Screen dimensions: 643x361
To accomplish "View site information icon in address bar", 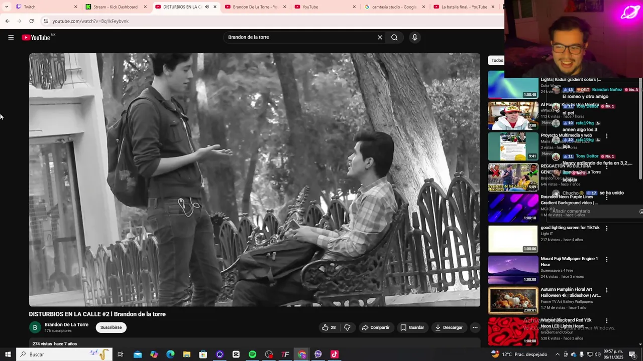I will coord(45,21).
